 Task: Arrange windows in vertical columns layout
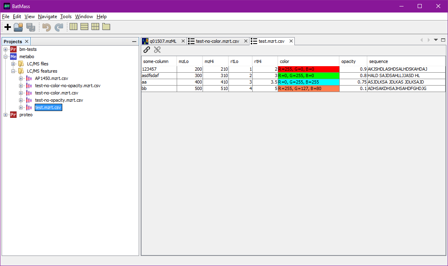[74, 27]
